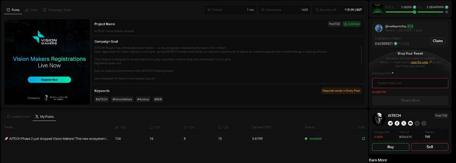
Task: Click the Earned USDT value 0.6199
Action: click(257, 139)
